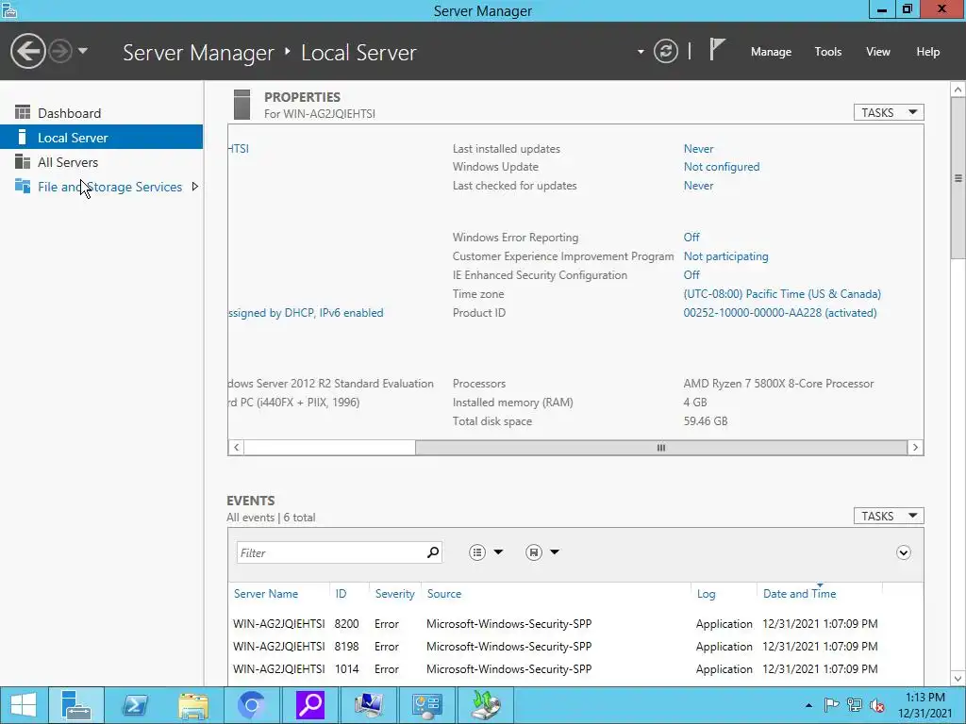The height and width of the screenshot is (724, 966).
Task: Show hidden tray icons arrow
Action: click(x=808, y=705)
